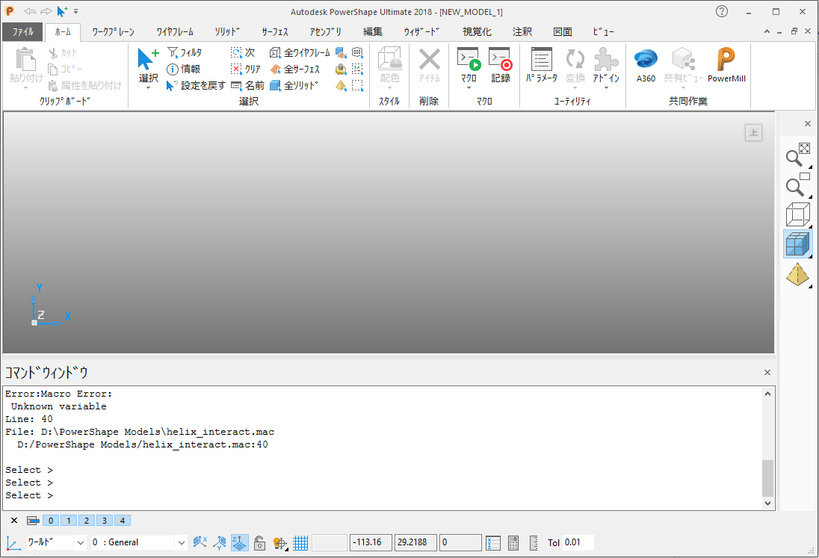This screenshot has width=819, height=558.
Task: Open the level manager icon
Action: coord(33,521)
